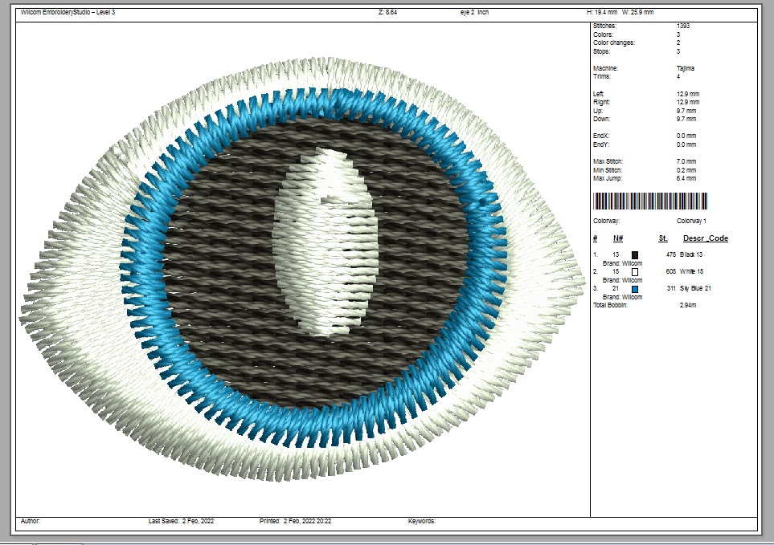774x545 pixels.
Task: Click the Black 13 color swatch
Action: (x=635, y=254)
